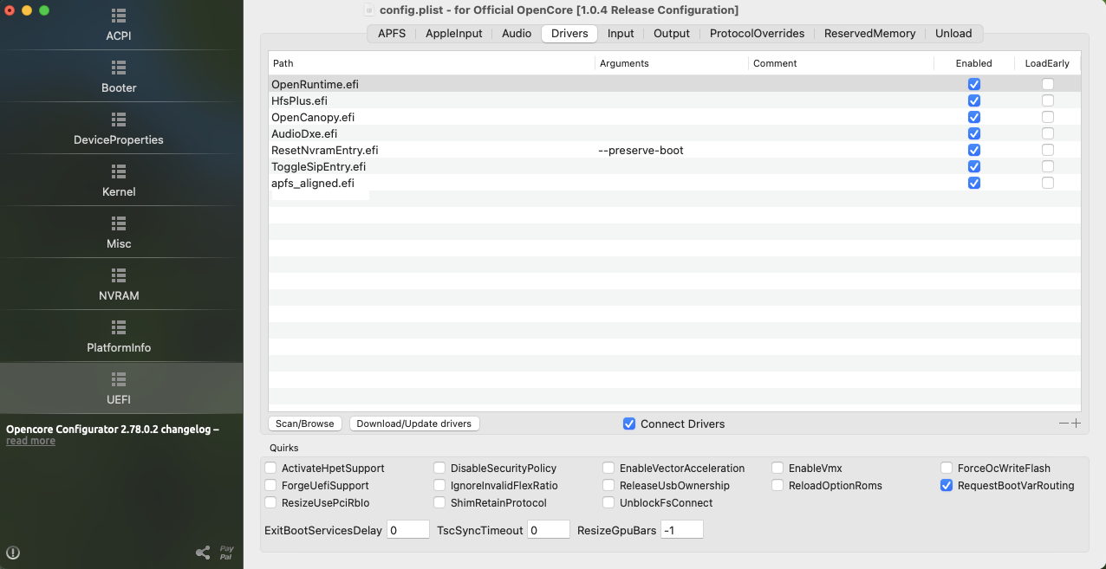Screen dimensions: 1106x569
Task: Open the PlatformInfo sidebar icon
Action: [119, 327]
